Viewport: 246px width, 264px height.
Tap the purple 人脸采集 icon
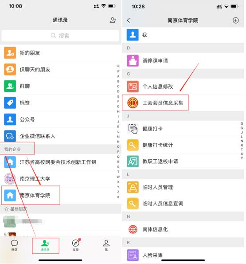133,255
